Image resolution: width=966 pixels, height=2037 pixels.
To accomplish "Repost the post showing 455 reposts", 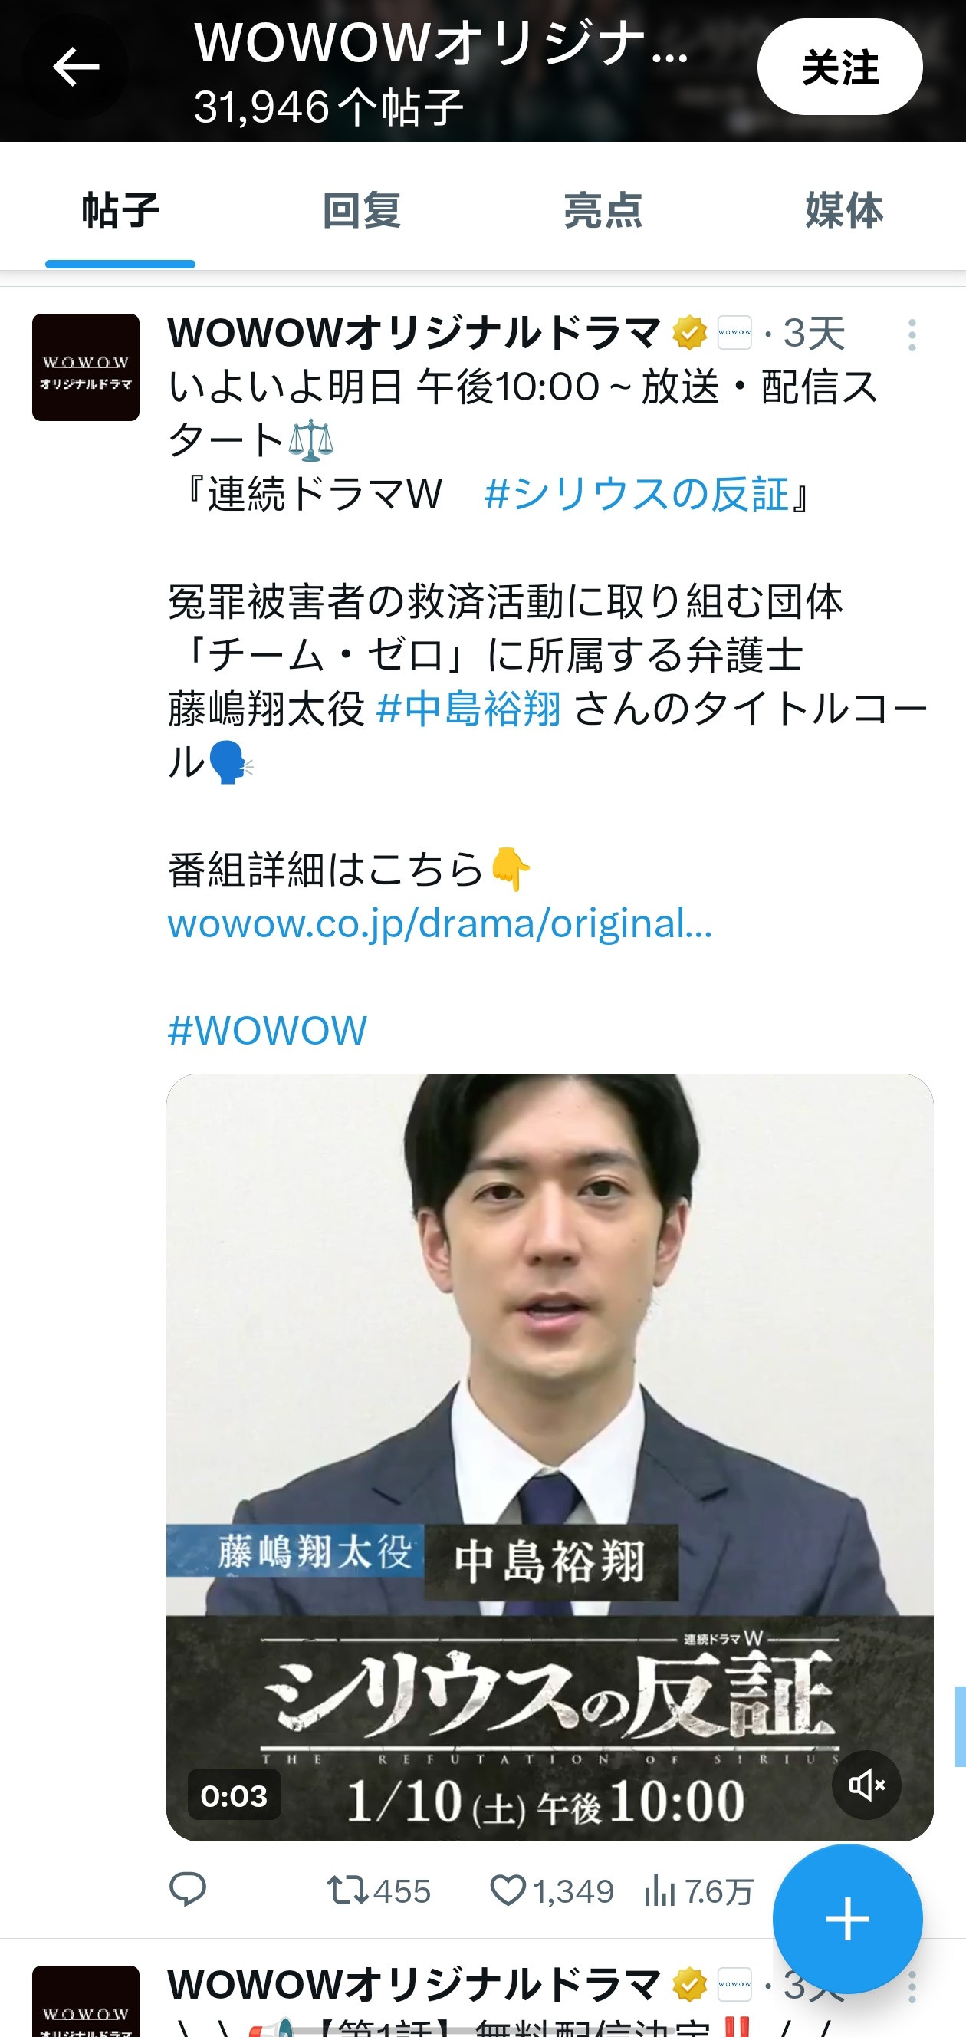I will pos(379,1891).
